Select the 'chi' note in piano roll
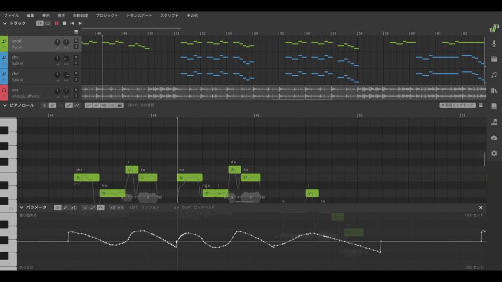502x282 pixels. coord(86,178)
